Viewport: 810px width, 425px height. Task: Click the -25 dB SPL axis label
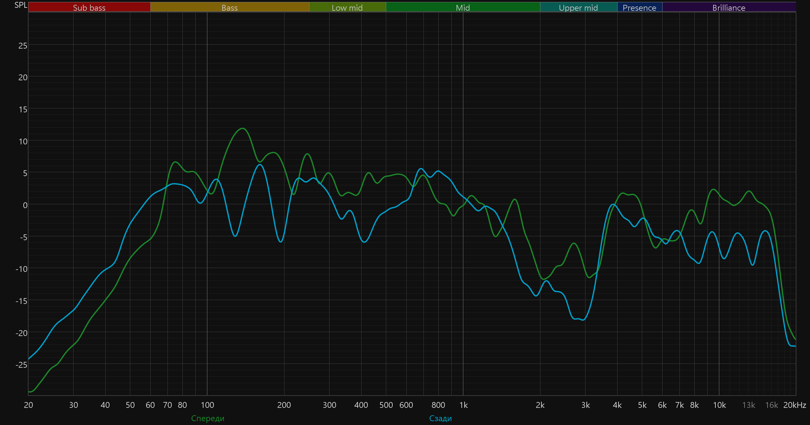(21, 365)
